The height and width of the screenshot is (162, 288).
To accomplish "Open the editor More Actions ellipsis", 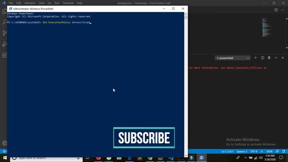I will pyautogui.click(x=283, y=10).
